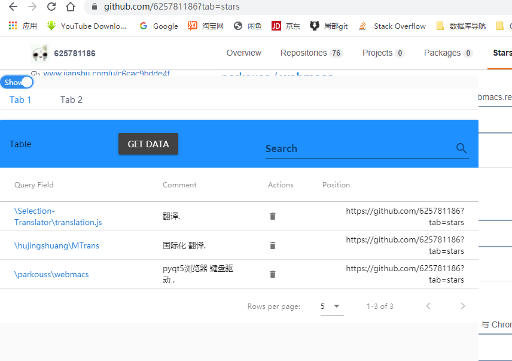This screenshot has height=361, width=512.
Task: Click the github.com address bar URL
Action: click(172, 7)
